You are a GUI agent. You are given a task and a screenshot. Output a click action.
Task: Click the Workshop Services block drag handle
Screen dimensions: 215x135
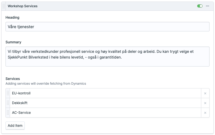[x=4, y=6]
